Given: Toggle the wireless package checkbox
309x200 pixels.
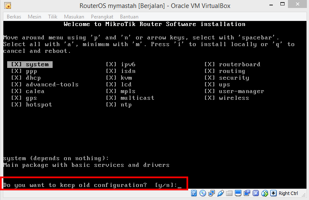Looking at the screenshot, I should click(210, 98).
